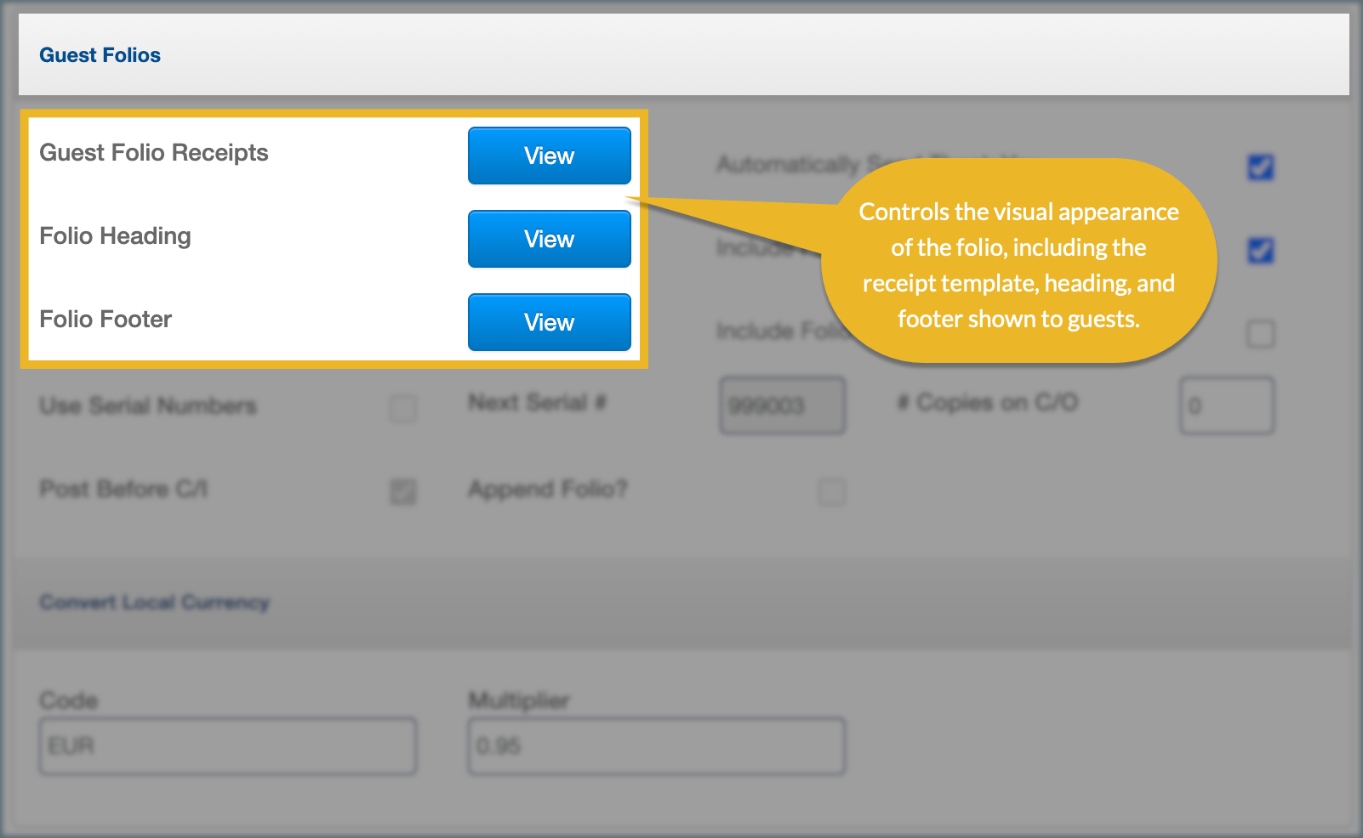Uncheck the checkbox on the 'Automatically' row
This screenshot has height=838, width=1363.
(1260, 167)
